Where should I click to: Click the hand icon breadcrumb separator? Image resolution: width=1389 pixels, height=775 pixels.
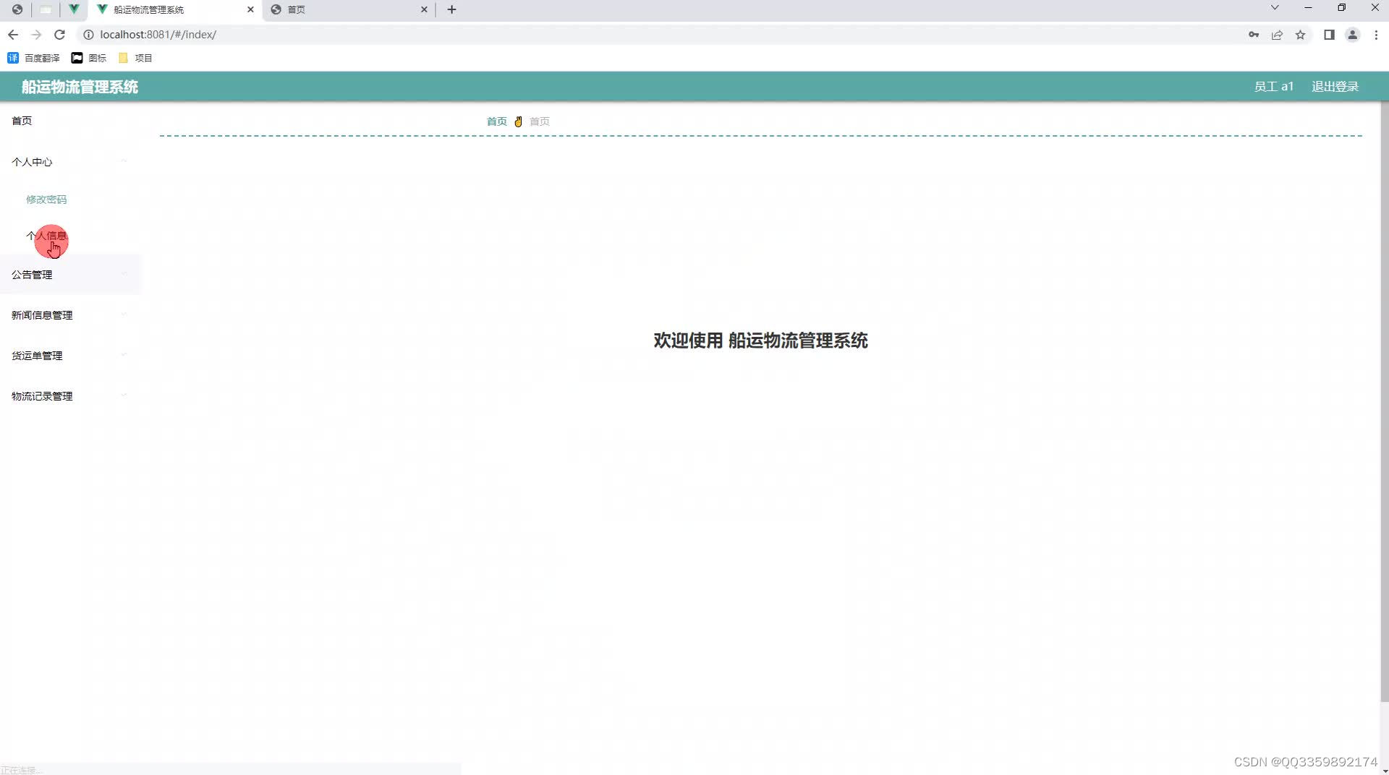tap(518, 121)
